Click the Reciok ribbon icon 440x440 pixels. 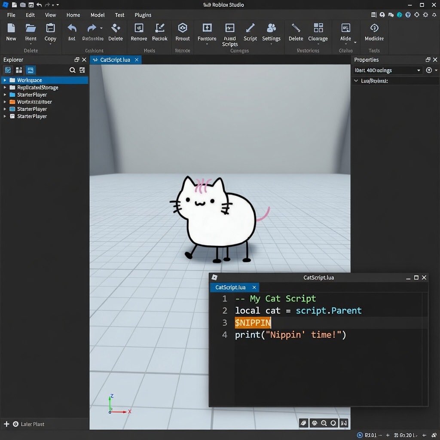(160, 28)
